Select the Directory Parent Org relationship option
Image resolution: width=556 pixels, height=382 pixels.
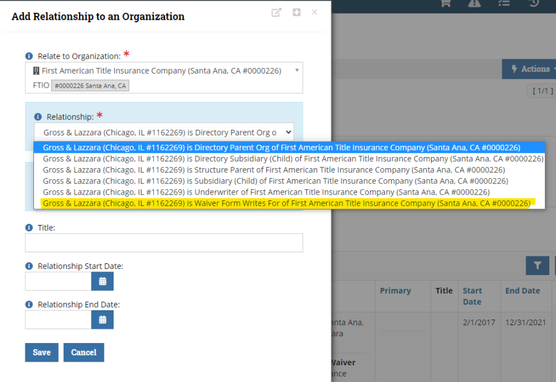(x=289, y=148)
